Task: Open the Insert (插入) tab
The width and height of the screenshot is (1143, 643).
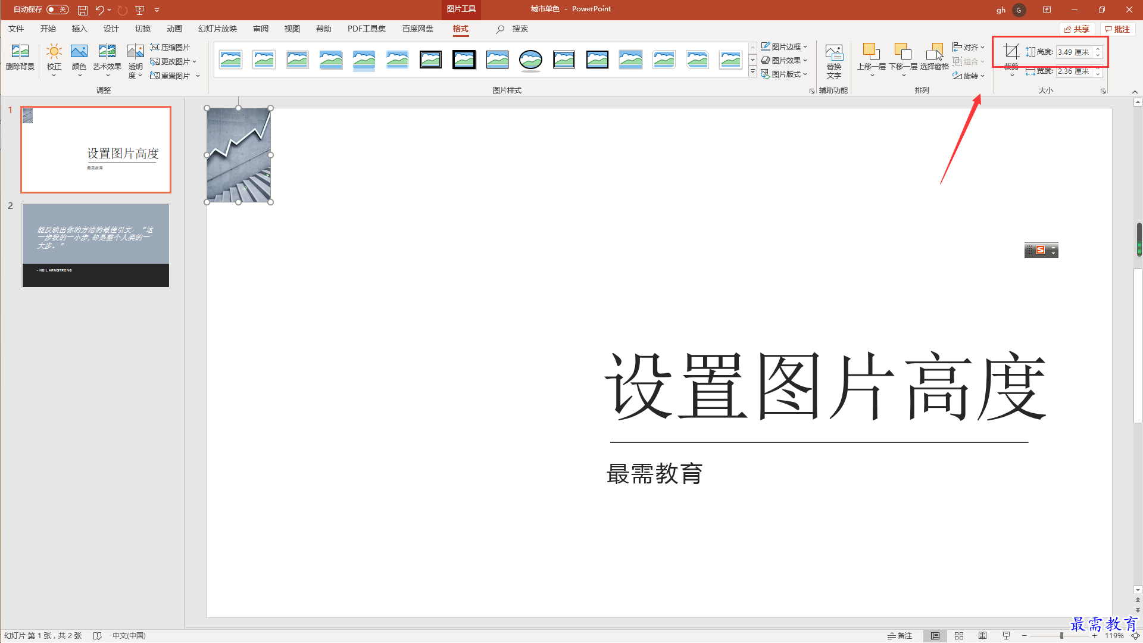Action: [x=79, y=29]
